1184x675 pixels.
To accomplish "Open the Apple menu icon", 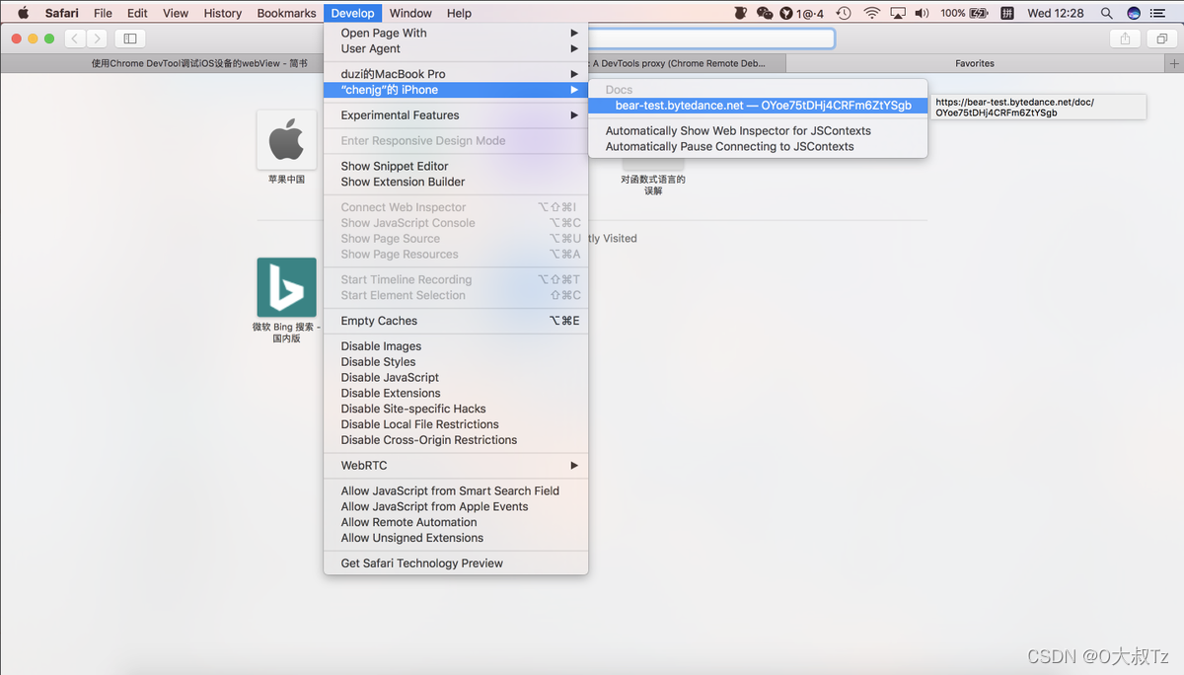I will pos(23,13).
